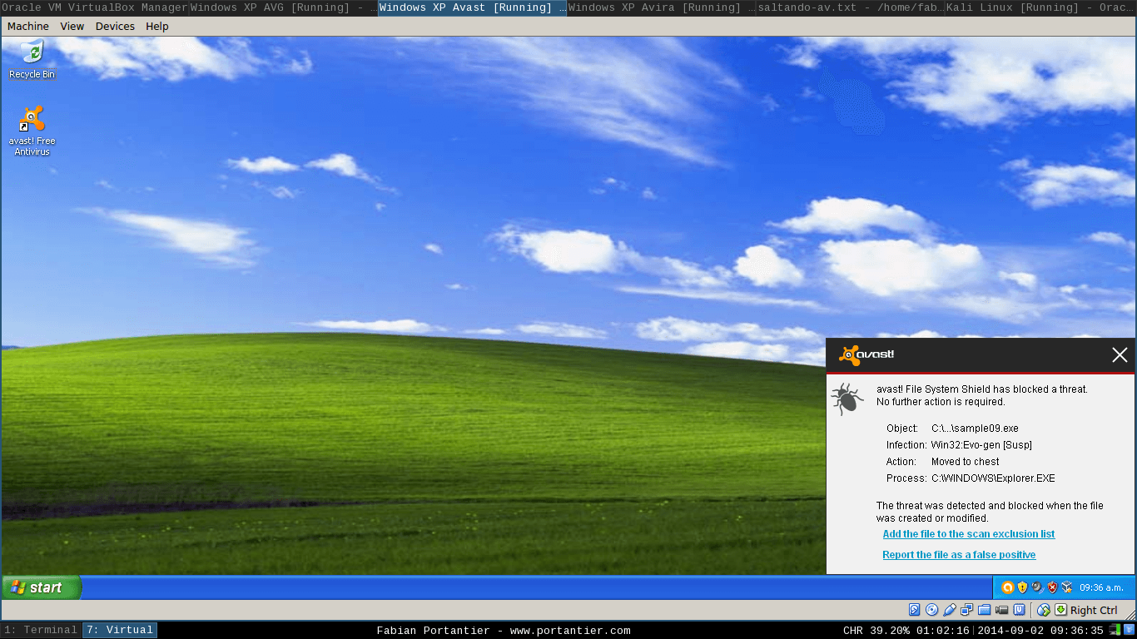1137x639 pixels.
Task: Open the Recycle Bin desktop icon
Action: point(32,59)
